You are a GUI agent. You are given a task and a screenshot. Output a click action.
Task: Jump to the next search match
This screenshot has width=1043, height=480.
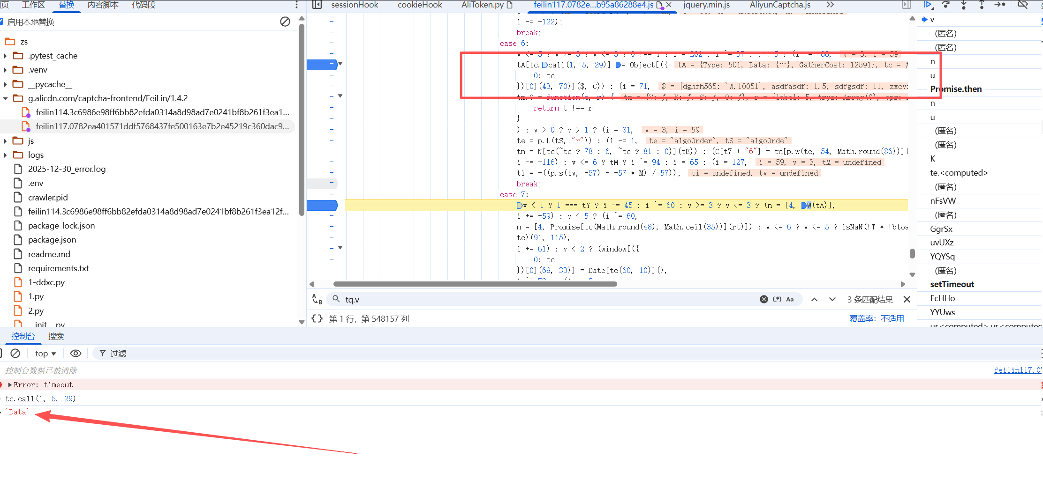point(832,299)
